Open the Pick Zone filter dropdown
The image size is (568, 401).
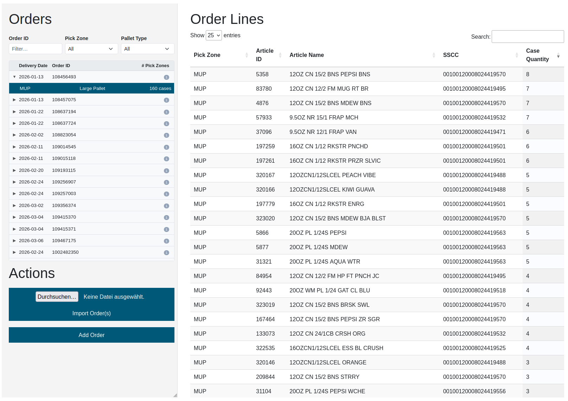91,49
